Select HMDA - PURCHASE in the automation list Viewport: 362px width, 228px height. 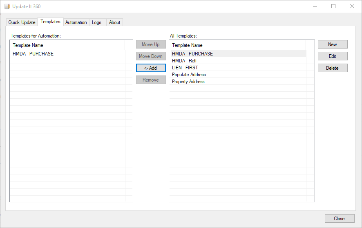(x=33, y=54)
